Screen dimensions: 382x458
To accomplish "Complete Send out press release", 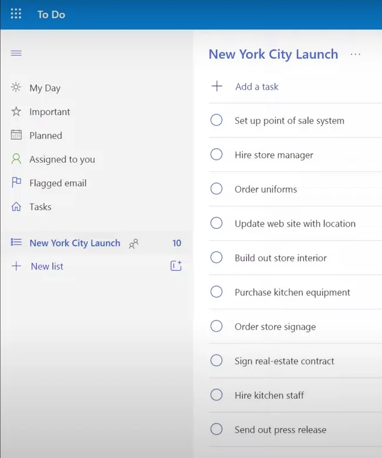I will (x=217, y=429).
